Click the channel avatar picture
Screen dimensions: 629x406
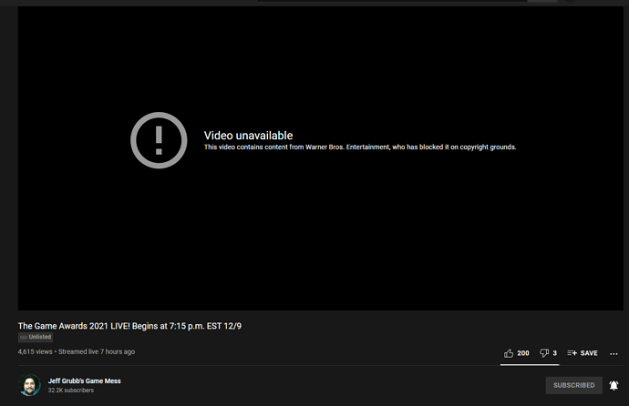29,385
